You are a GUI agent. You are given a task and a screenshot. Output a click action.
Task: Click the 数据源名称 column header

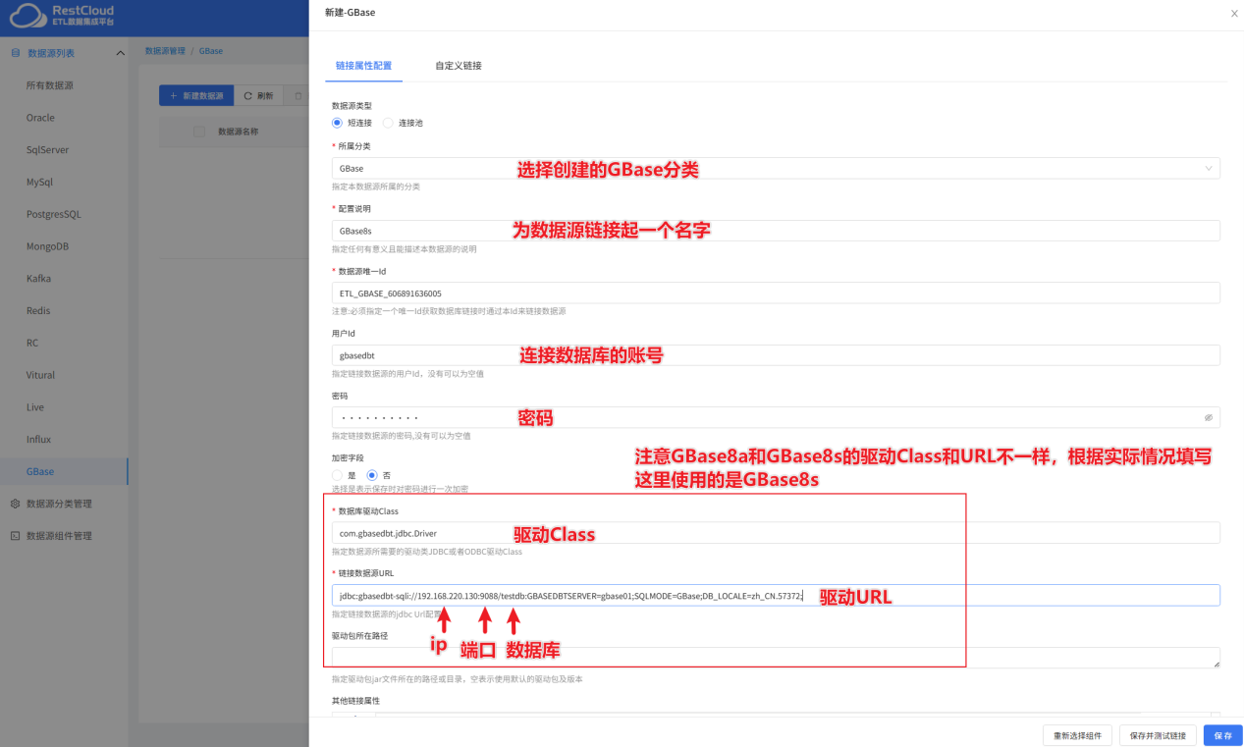point(238,132)
